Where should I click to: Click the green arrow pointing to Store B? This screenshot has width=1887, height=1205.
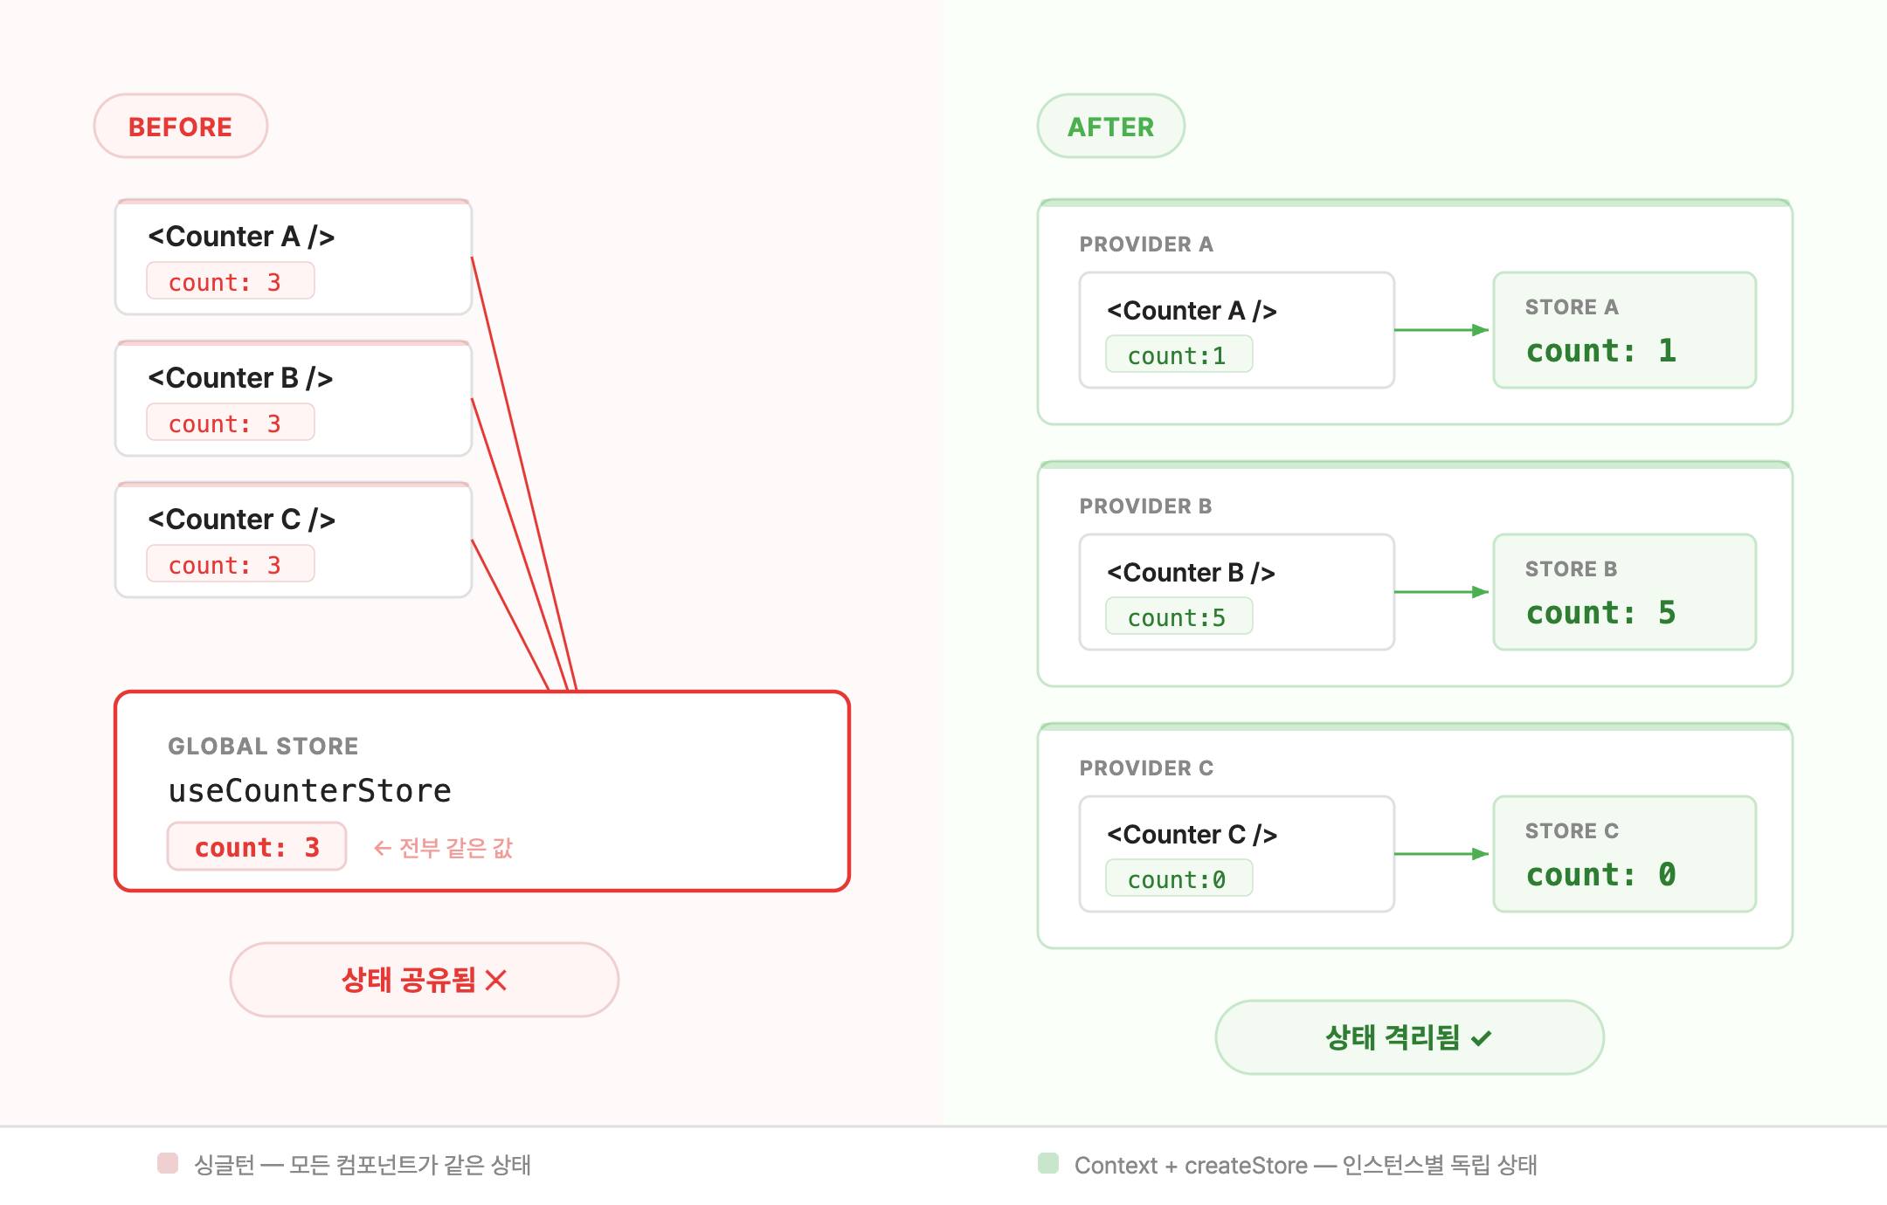[x=1441, y=592]
